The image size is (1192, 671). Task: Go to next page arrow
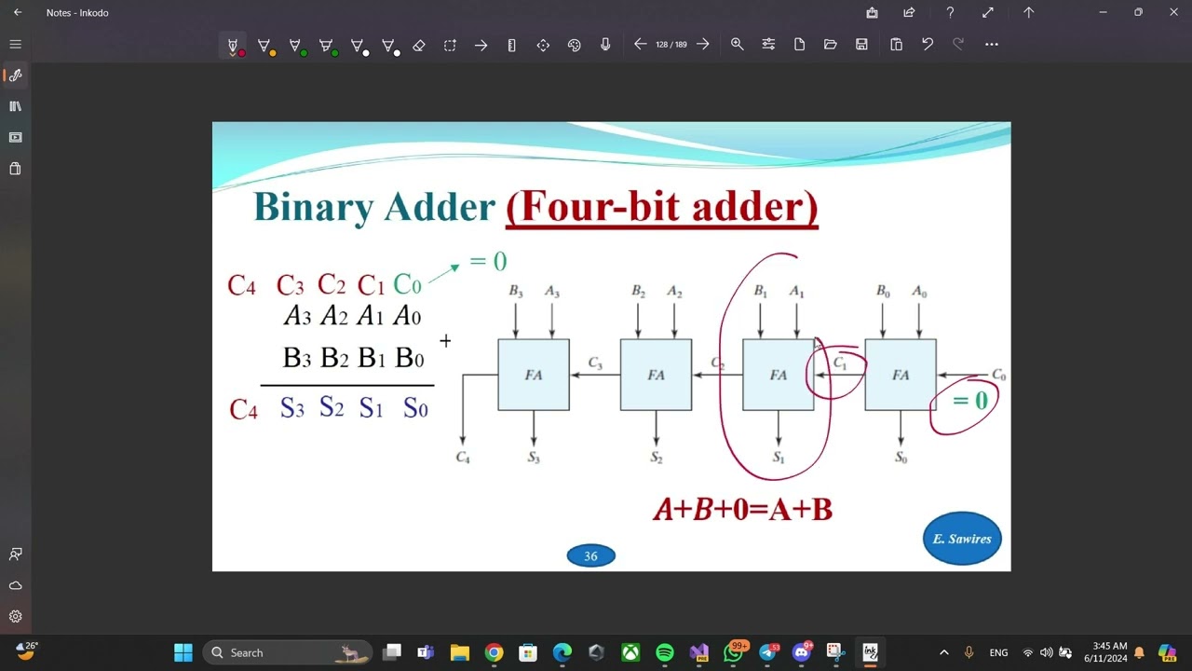click(703, 44)
